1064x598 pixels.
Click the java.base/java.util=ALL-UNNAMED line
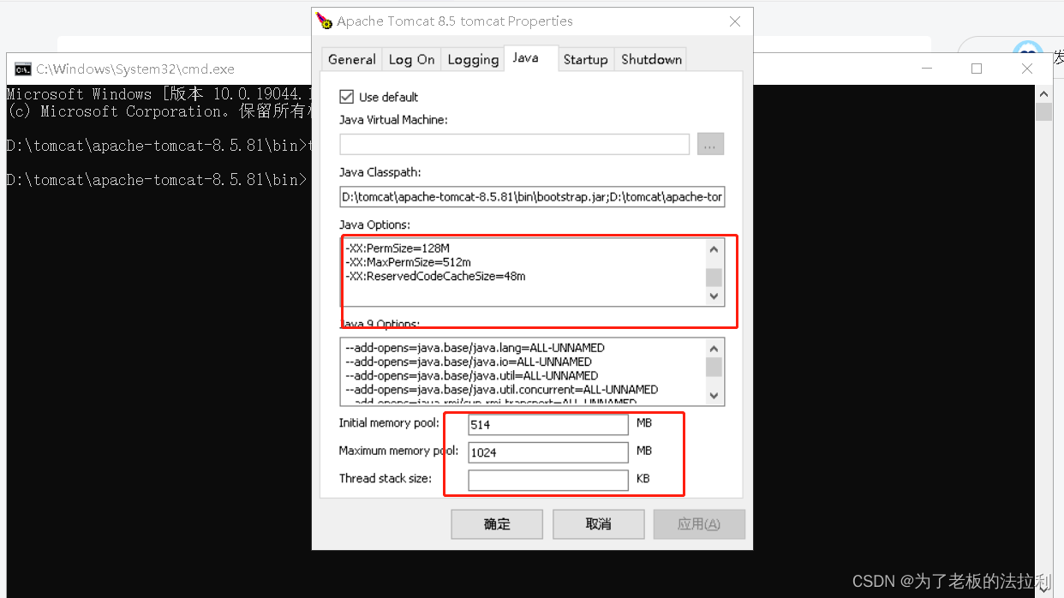pos(471,375)
